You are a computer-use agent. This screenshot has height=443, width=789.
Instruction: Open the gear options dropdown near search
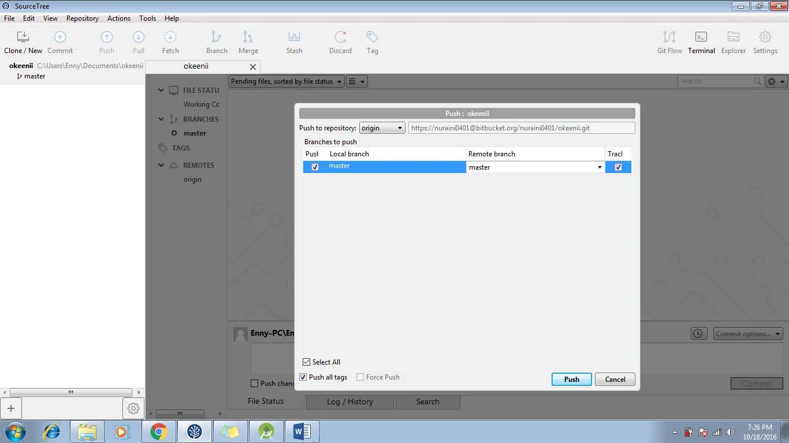coord(776,81)
